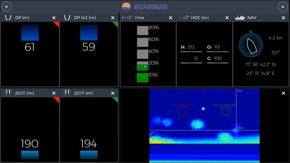Screen dimensions: 290x163
Task: Click the NAV ship icon
Action: pos(240,18)
